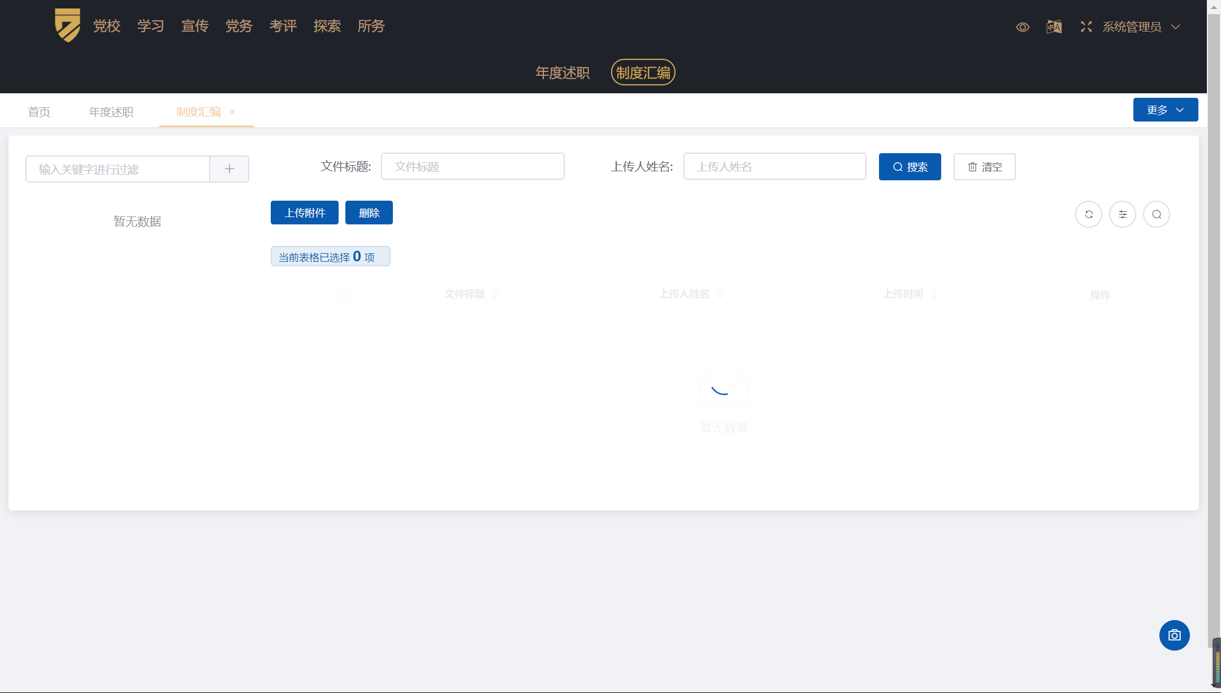Sort by the 文件标题 column header

[x=465, y=294]
